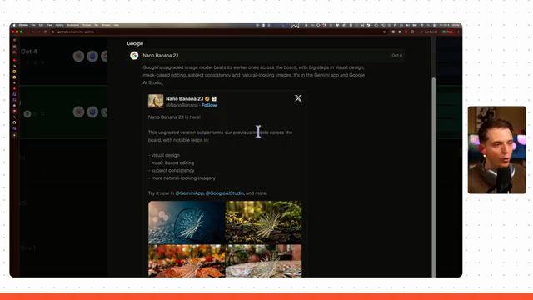
Task: Open the Window menu
Action: (106, 25)
